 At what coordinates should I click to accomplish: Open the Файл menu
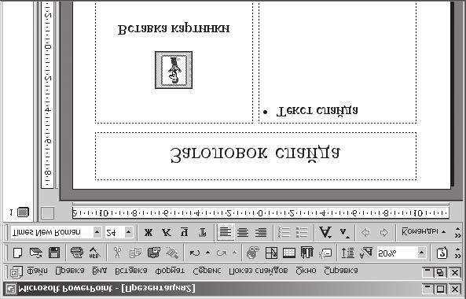[x=37, y=271]
